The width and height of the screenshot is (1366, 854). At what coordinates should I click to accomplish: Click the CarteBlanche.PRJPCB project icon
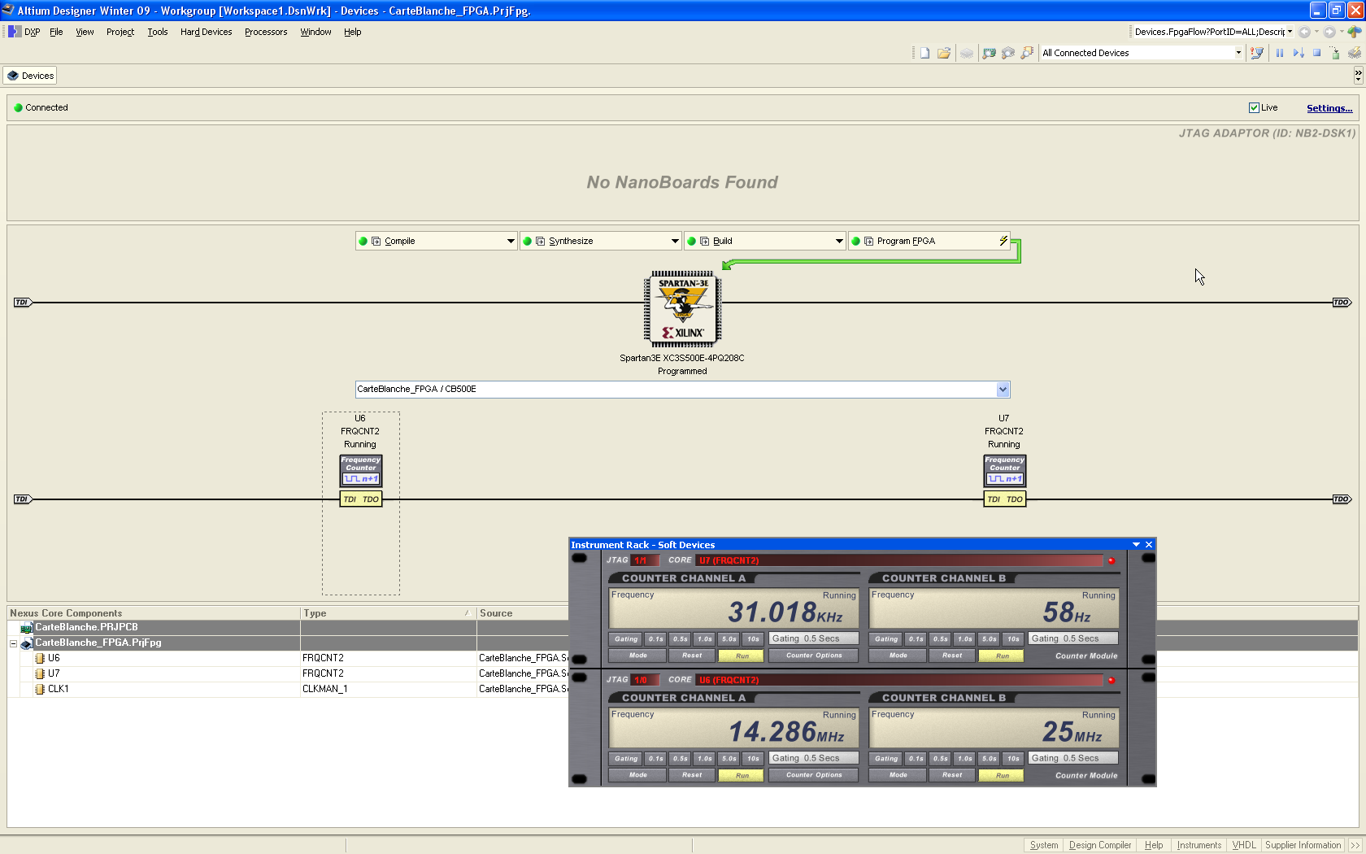pyautogui.click(x=26, y=628)
